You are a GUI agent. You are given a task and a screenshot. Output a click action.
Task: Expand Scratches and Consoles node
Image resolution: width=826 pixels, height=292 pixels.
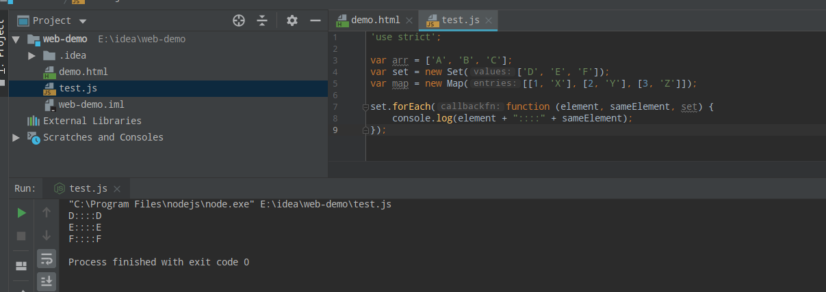tap(16, 137)
